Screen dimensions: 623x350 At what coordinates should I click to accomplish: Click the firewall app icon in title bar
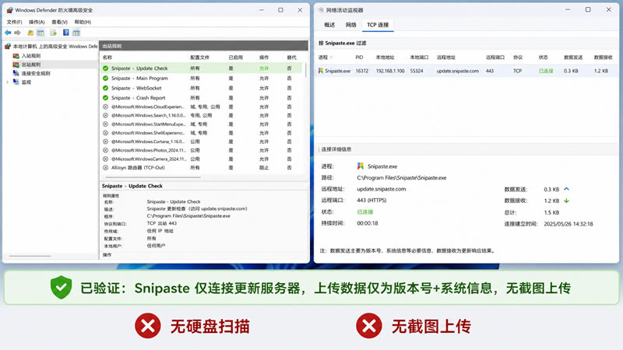(x=10, y=10)
